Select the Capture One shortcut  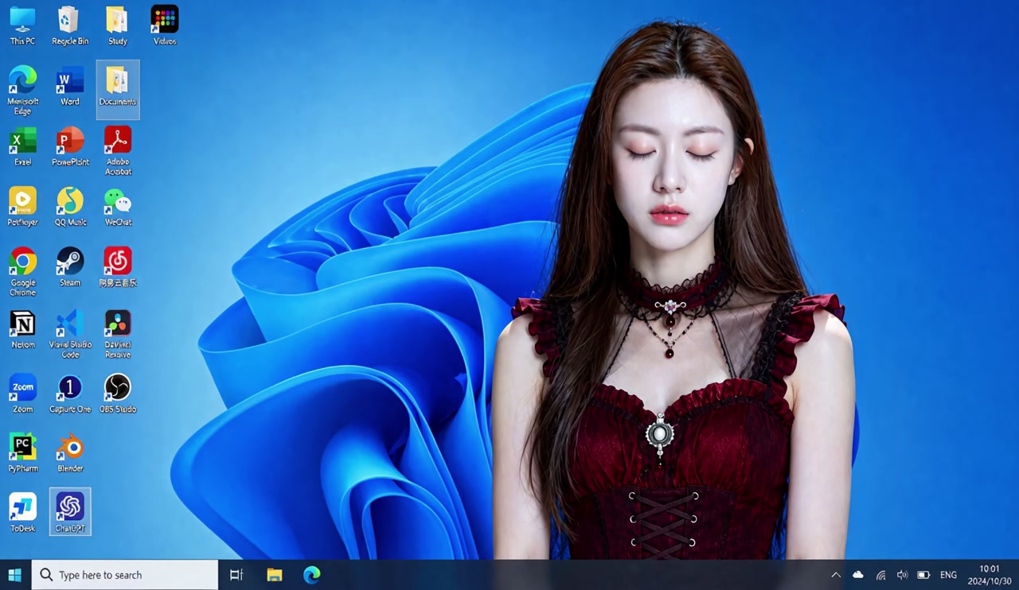[70, 394]
